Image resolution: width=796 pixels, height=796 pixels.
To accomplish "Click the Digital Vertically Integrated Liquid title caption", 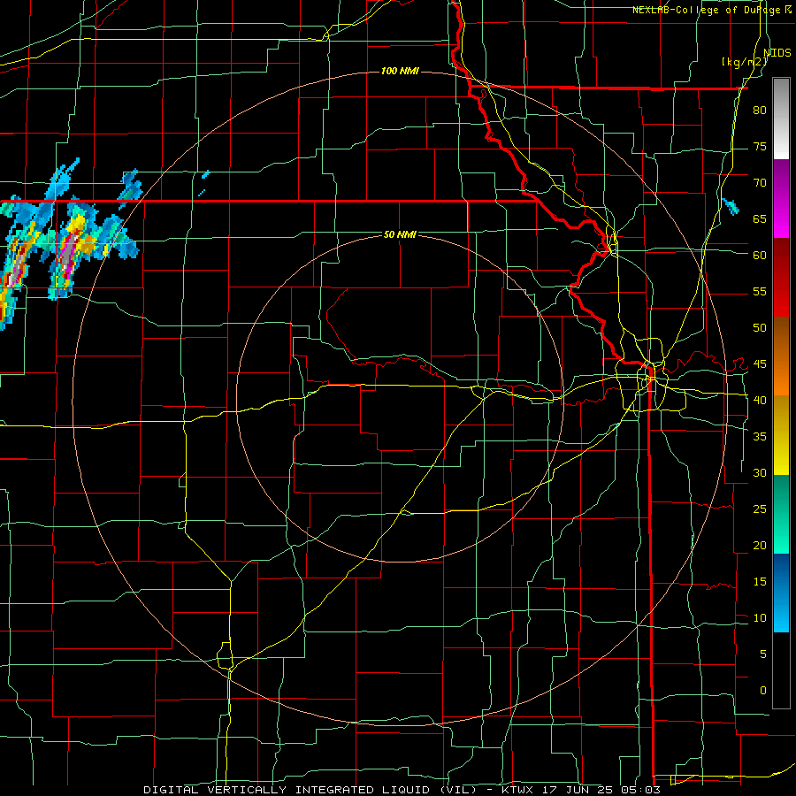I will pos(310,790).
